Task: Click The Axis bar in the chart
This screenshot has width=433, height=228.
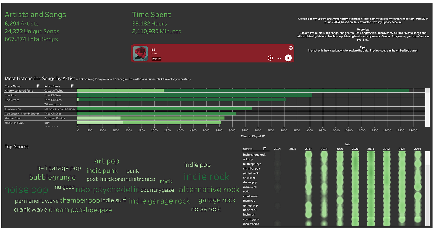Action: click(195, 95)
